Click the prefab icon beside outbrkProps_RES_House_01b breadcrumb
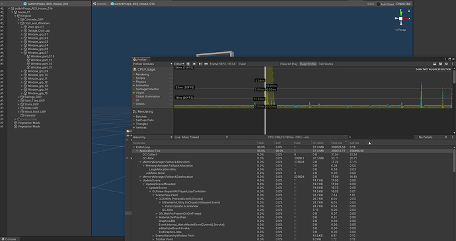Image resolution: width=456 pixels, height=241 pixels. click(112, 4)
